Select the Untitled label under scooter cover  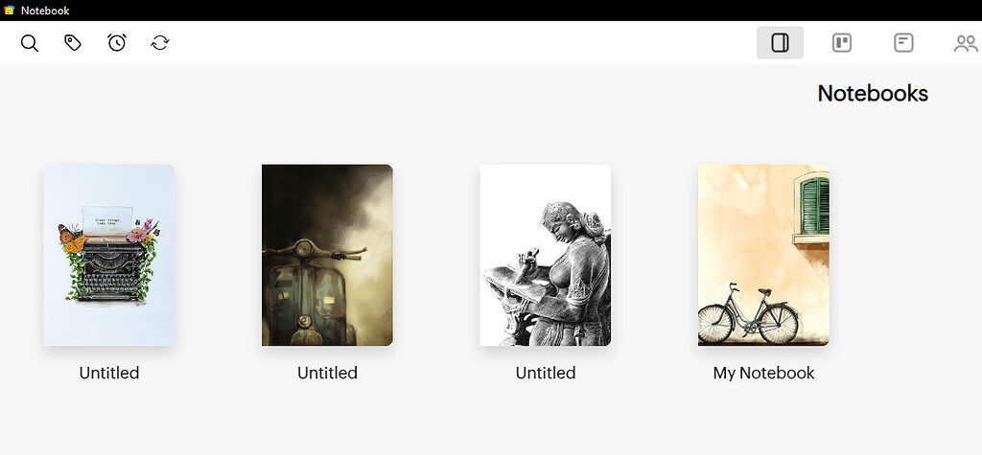pos(327,373)
